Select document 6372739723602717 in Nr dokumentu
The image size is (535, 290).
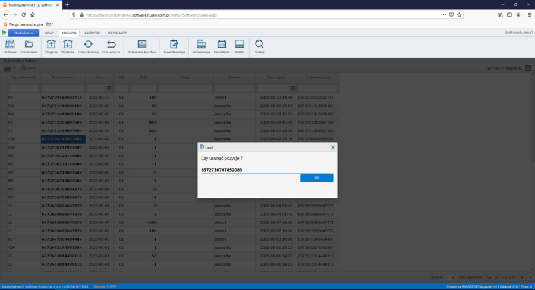(x=62, y=97)
